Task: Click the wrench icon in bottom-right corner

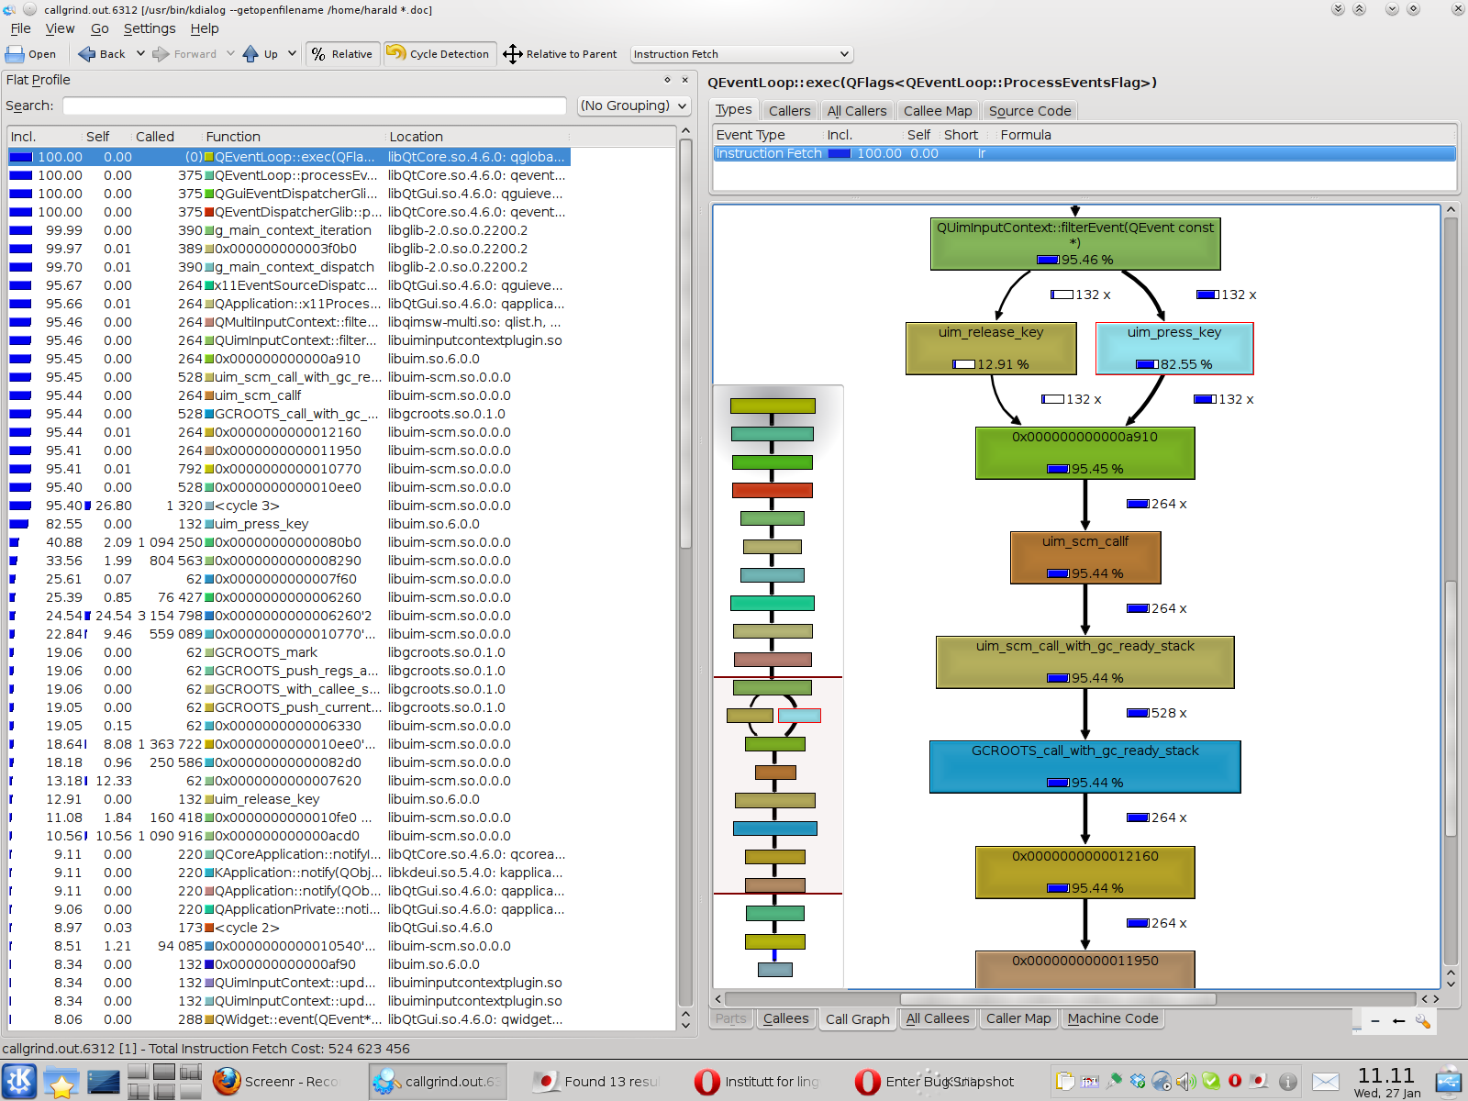Action: pos(1422,1020)
